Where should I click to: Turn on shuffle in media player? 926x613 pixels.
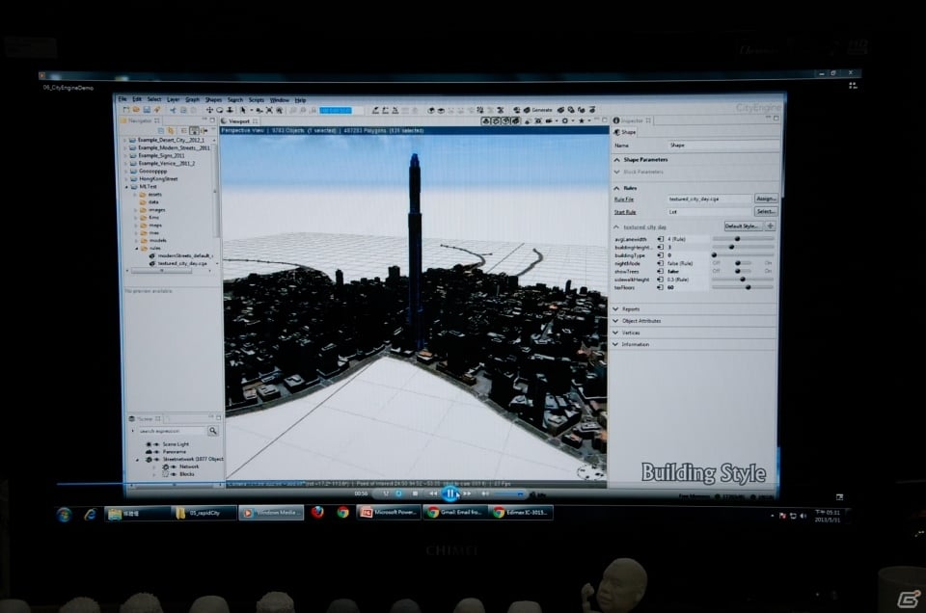pos(386,493)
